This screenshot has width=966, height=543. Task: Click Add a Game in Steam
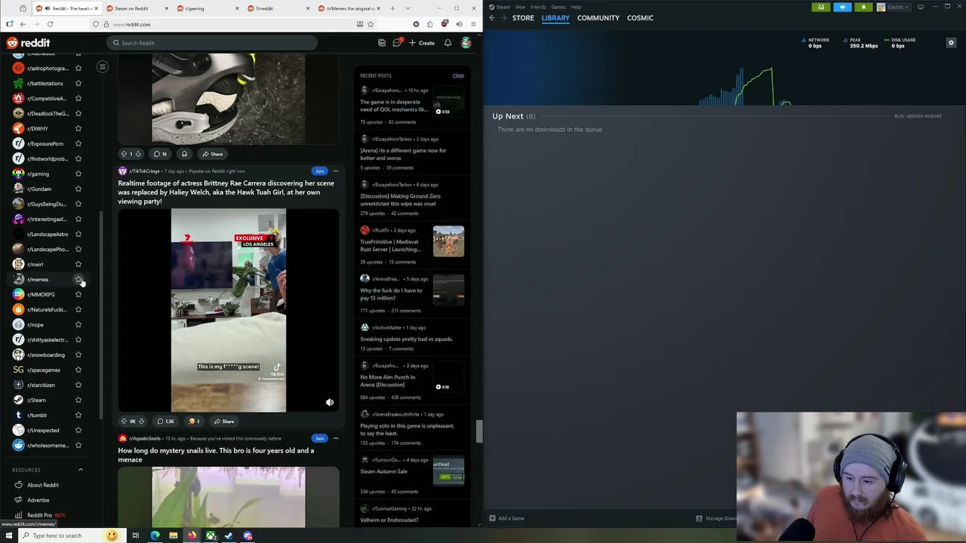pyautogui.click(x=506, y=518)
